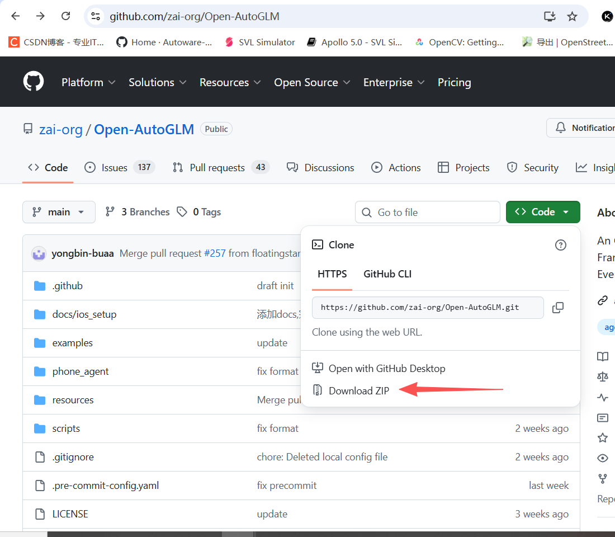615x537 pixels.
Task: Open the examples folder
Action: tap(73, 343)
